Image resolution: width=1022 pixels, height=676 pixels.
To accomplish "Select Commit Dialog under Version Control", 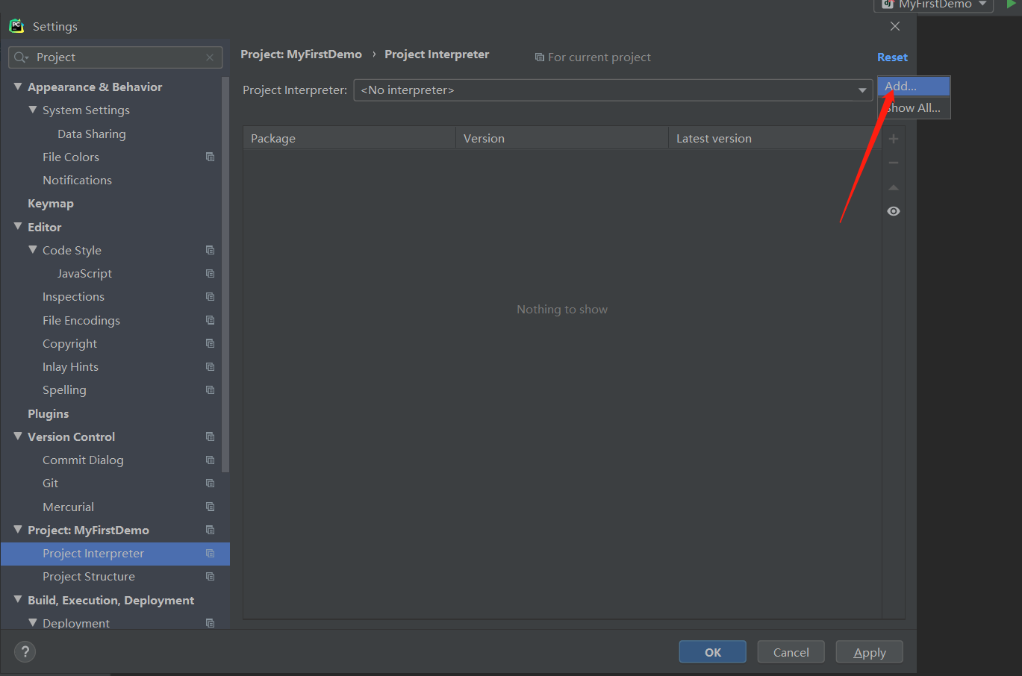I will 83,460.
